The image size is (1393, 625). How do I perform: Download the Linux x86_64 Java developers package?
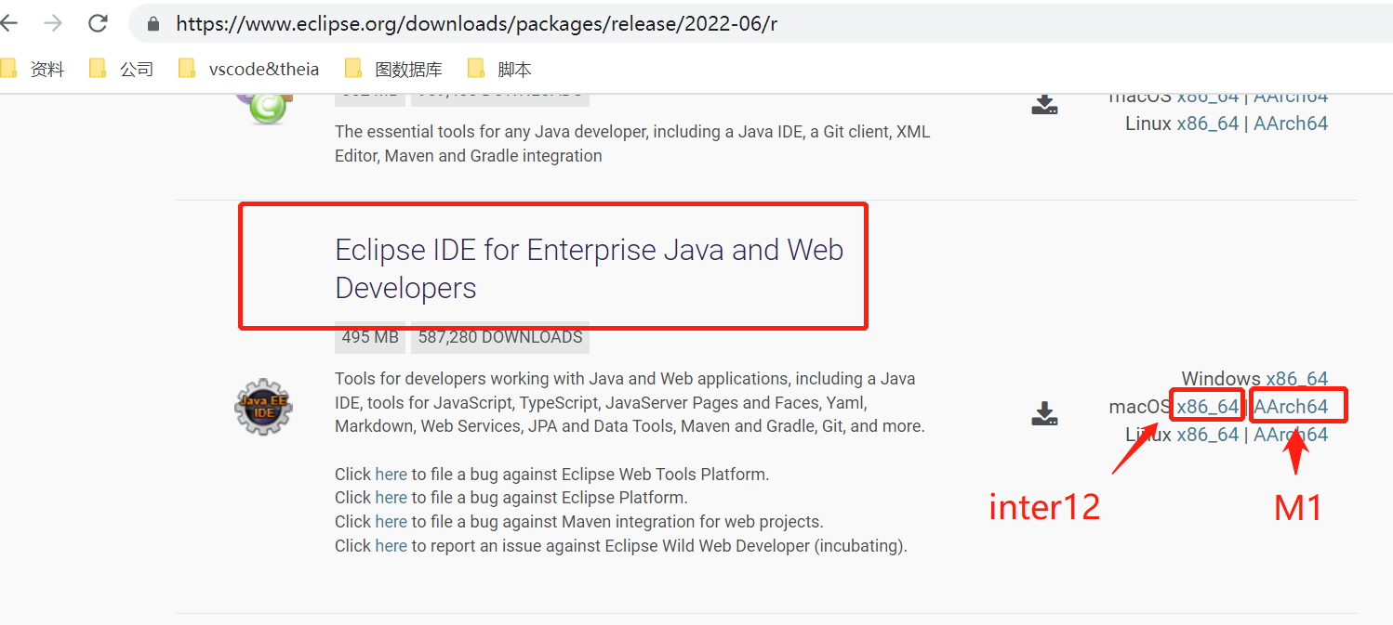tap(1208, 124)
